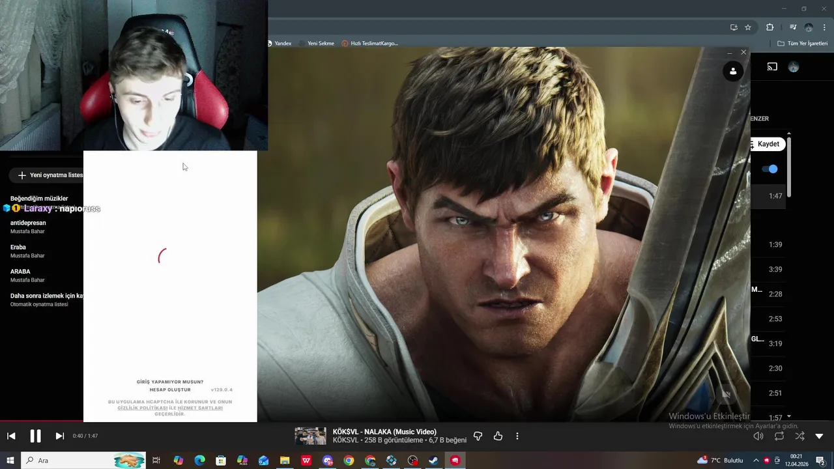The image size is (834, 469).
Task: Click the profile icon on the game launcher
Action: coord(733,71)
